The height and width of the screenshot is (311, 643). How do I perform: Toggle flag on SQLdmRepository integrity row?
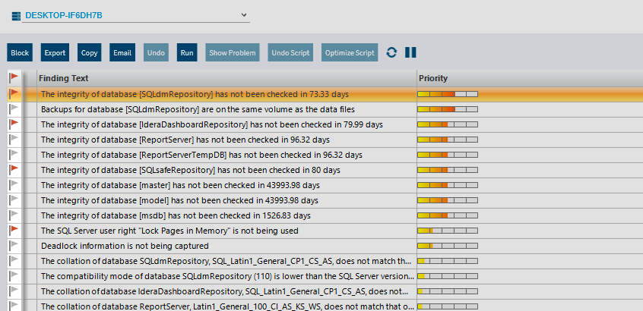coord(14,94)
